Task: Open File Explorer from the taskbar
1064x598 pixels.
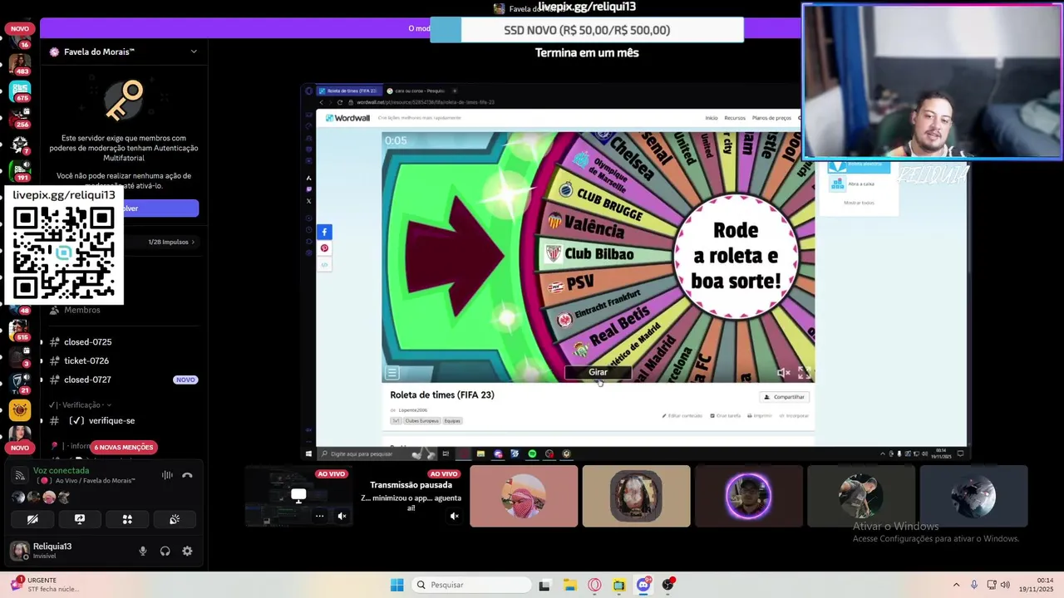Action: click(569, 585)
